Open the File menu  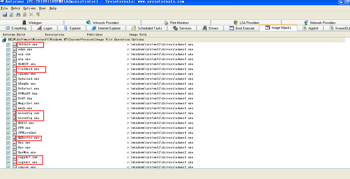tap(4, 8)
